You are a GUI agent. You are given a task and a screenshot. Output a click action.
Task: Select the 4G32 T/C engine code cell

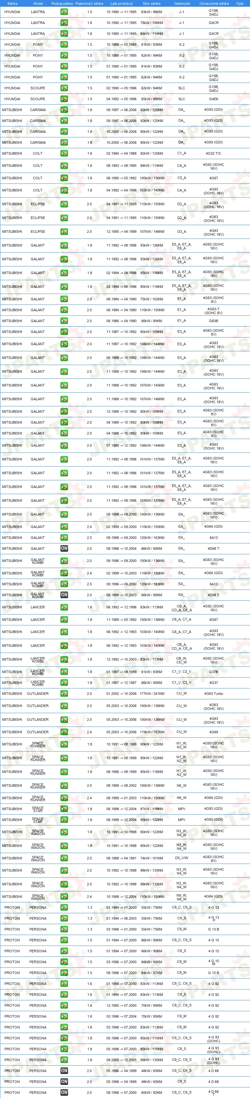pyautogui.click(x=213, y=153)
